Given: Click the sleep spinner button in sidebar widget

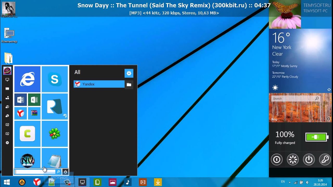Looking at the screenshot, I should tap(293, 159).
